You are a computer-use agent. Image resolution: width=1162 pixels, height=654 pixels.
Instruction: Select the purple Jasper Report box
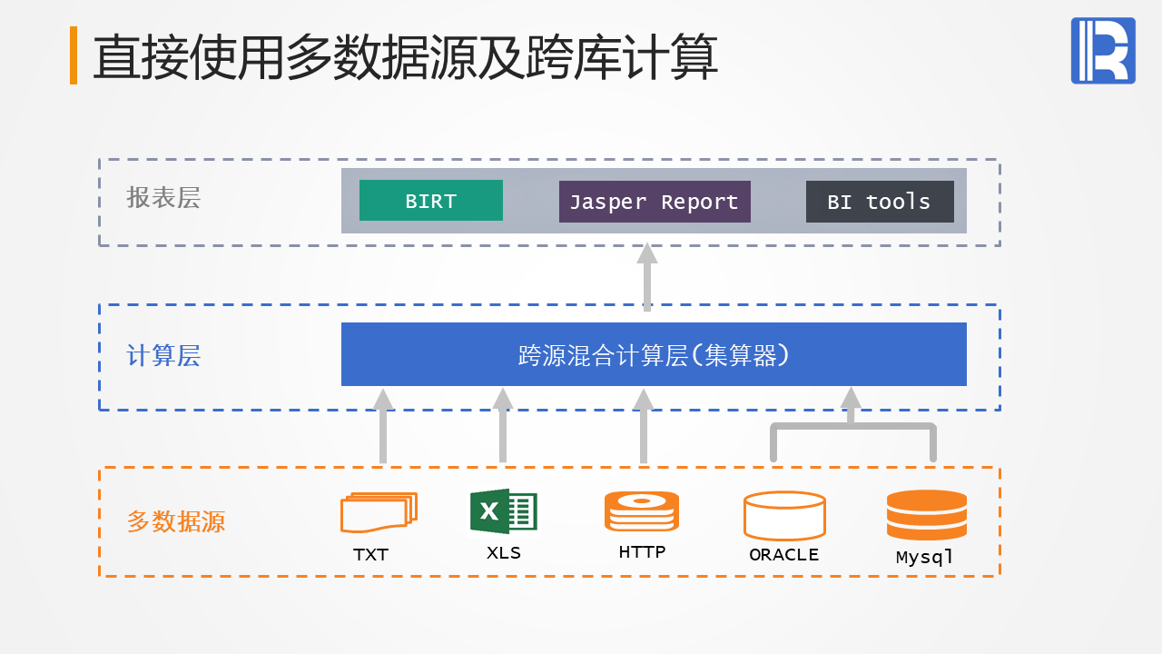(x=655, y=202)
